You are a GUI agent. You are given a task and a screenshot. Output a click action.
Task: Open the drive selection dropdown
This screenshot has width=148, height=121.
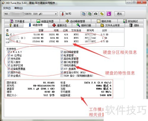(x=56, y=14)
